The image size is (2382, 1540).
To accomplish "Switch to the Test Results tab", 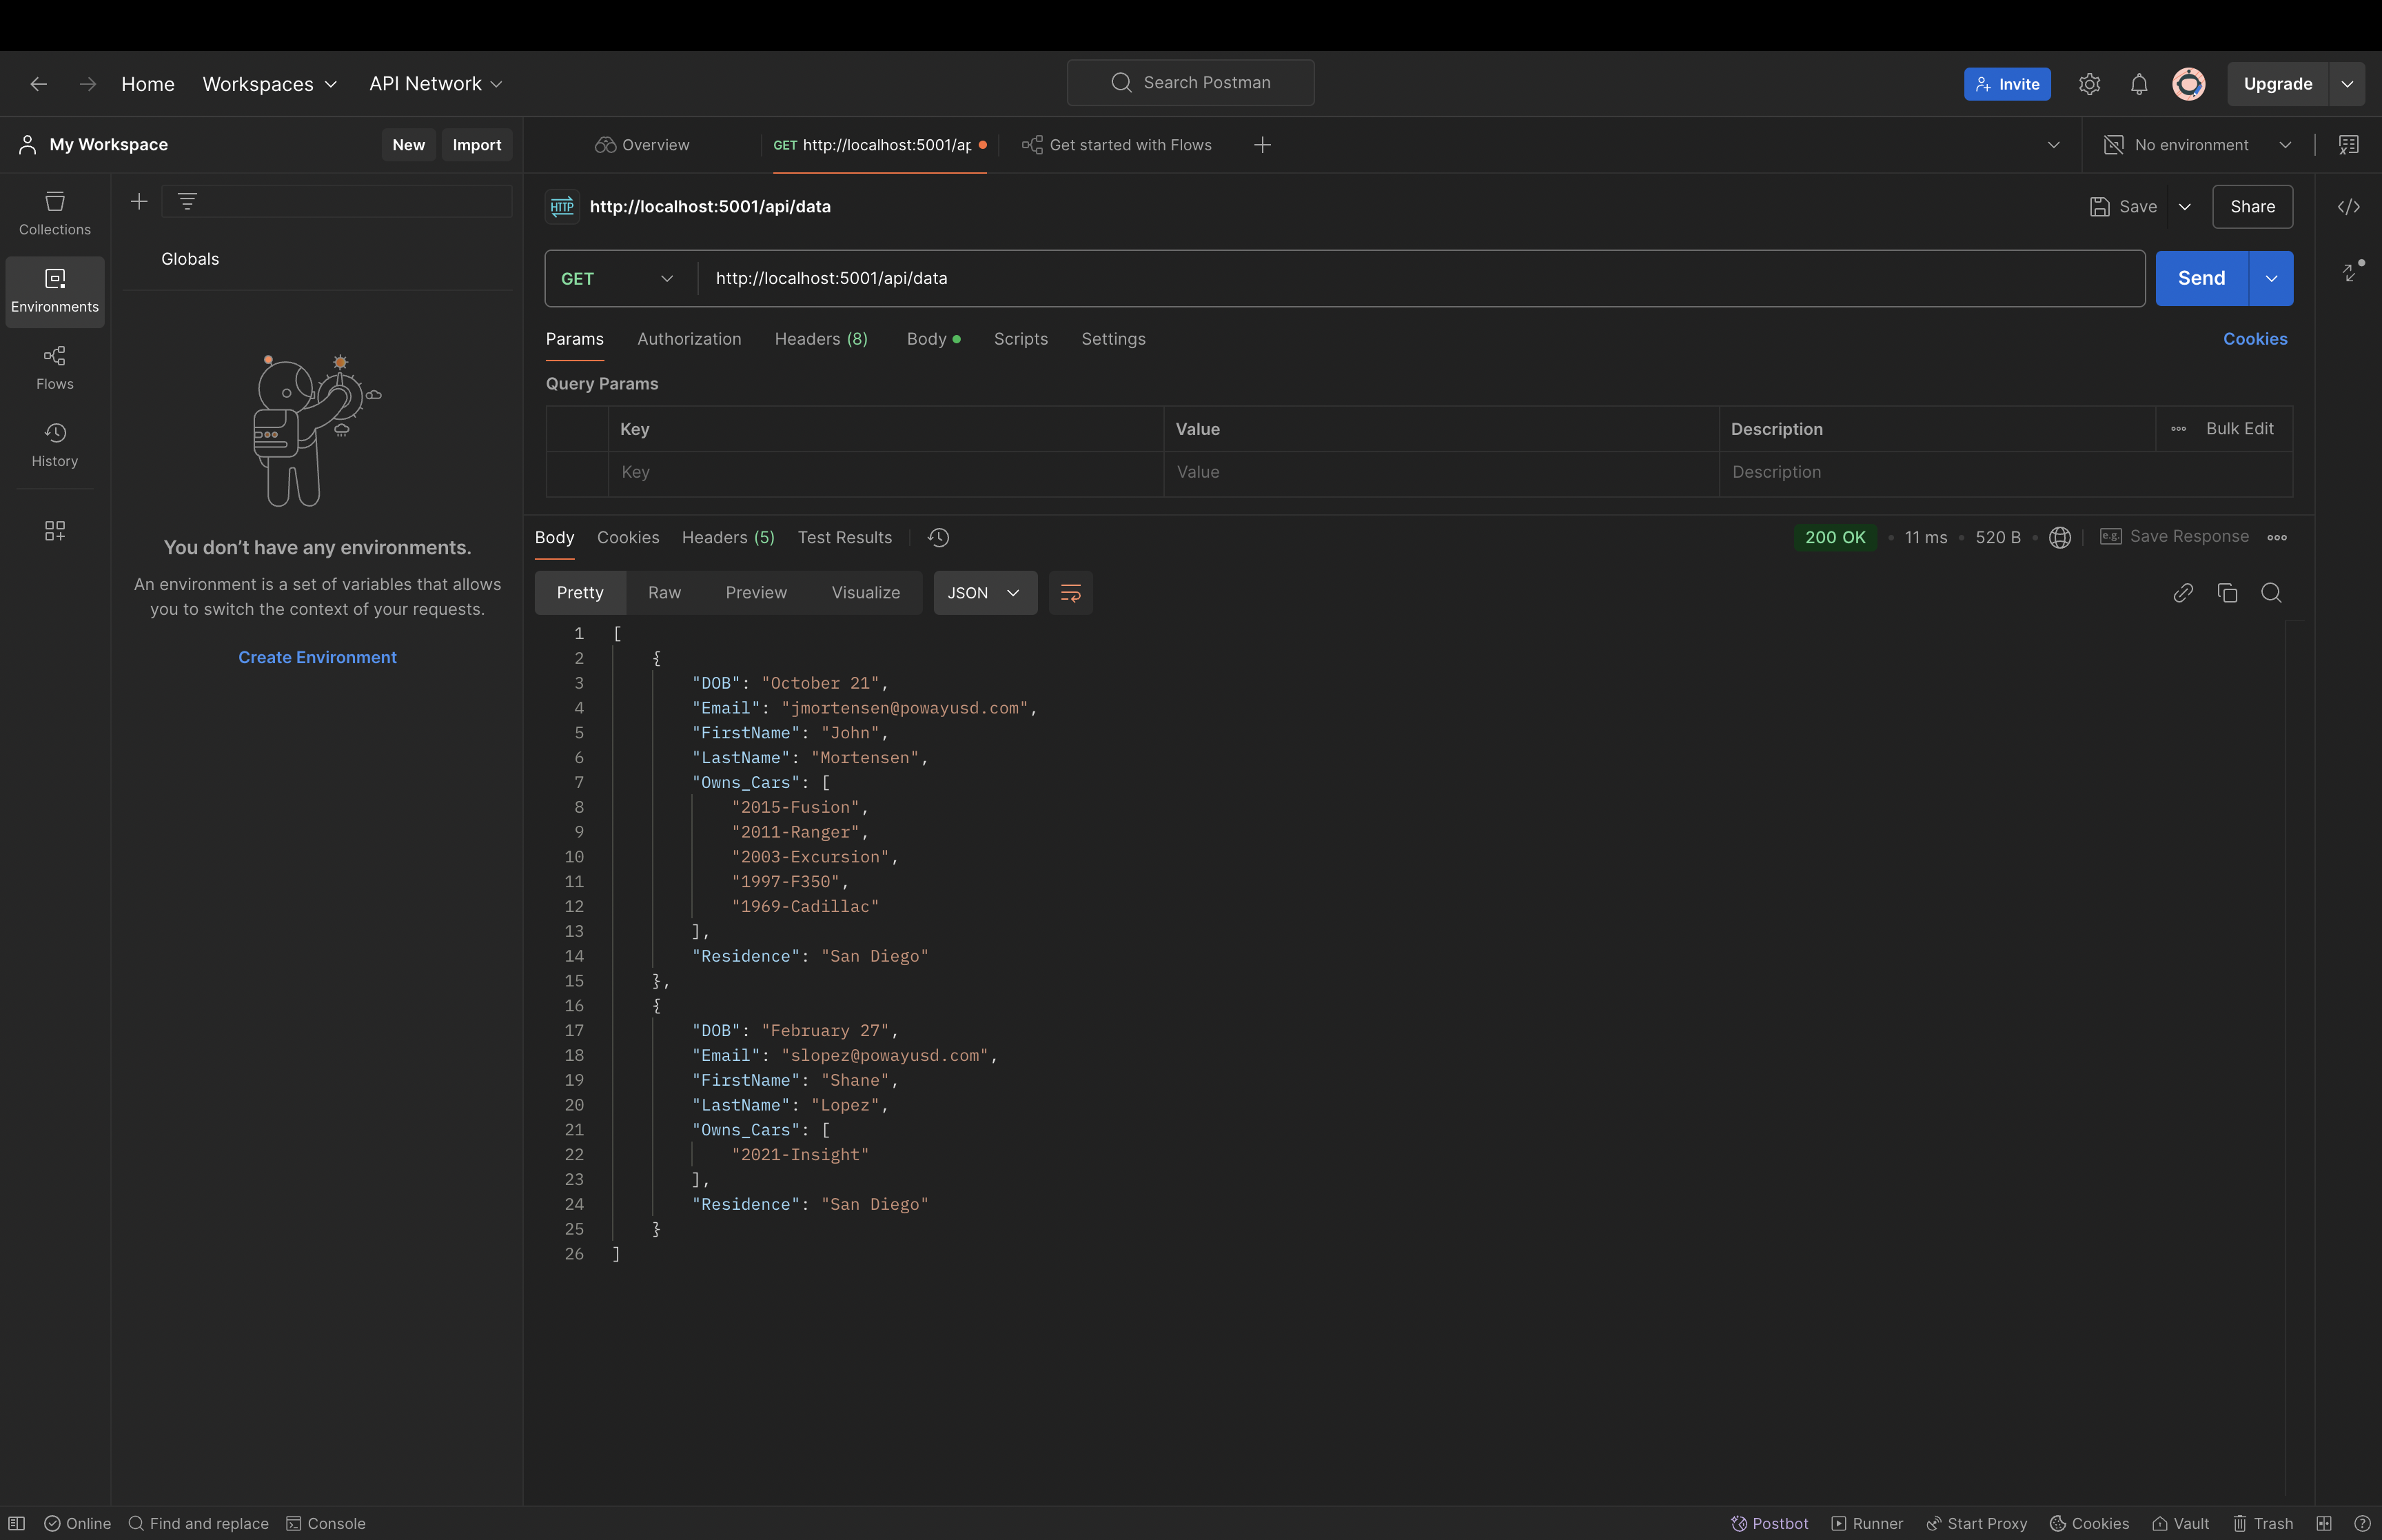I will click(x=844, y=538).
